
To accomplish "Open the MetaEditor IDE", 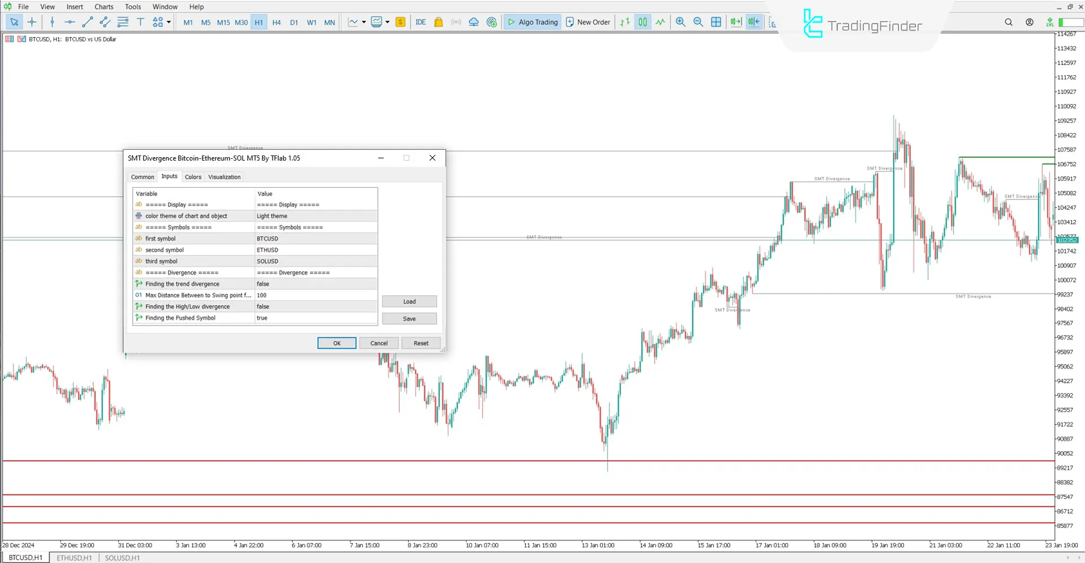I will [421, 22].
